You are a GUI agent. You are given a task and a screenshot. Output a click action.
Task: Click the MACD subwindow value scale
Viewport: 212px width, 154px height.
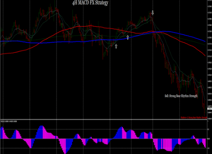pos(210,137)
